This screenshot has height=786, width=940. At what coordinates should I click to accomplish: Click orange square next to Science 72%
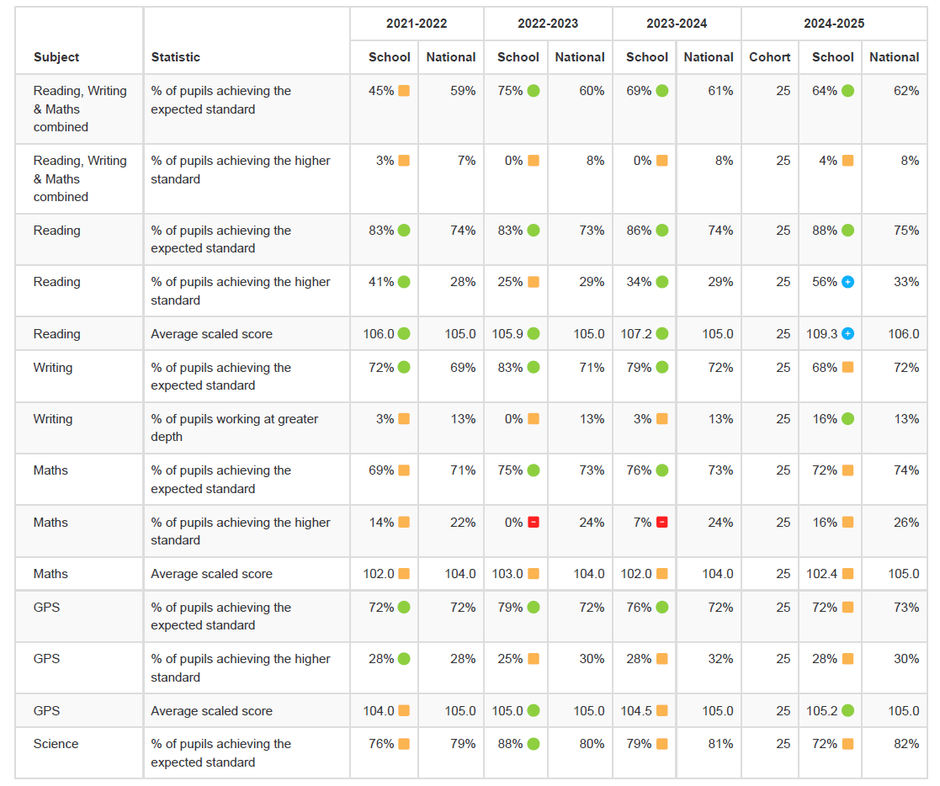pyautogui.click(x=847, y=744)
